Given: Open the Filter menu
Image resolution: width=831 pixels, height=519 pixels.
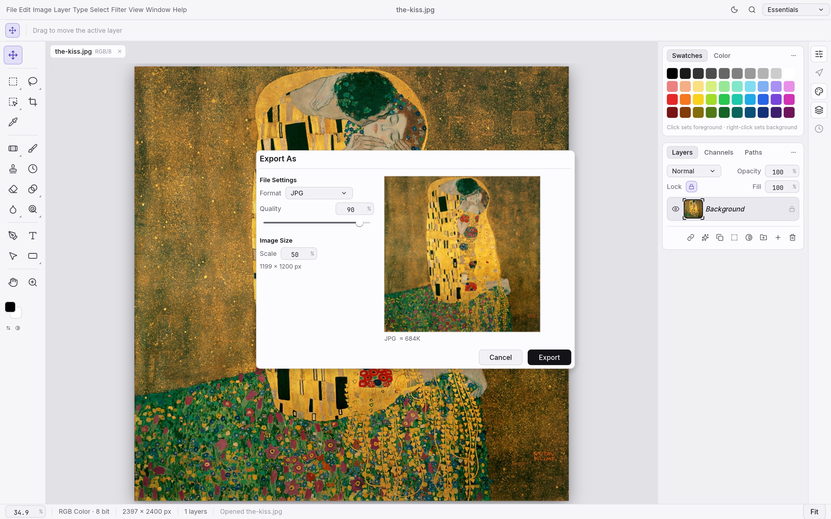Looking at the screenshot, I should (x=118, y=10).
